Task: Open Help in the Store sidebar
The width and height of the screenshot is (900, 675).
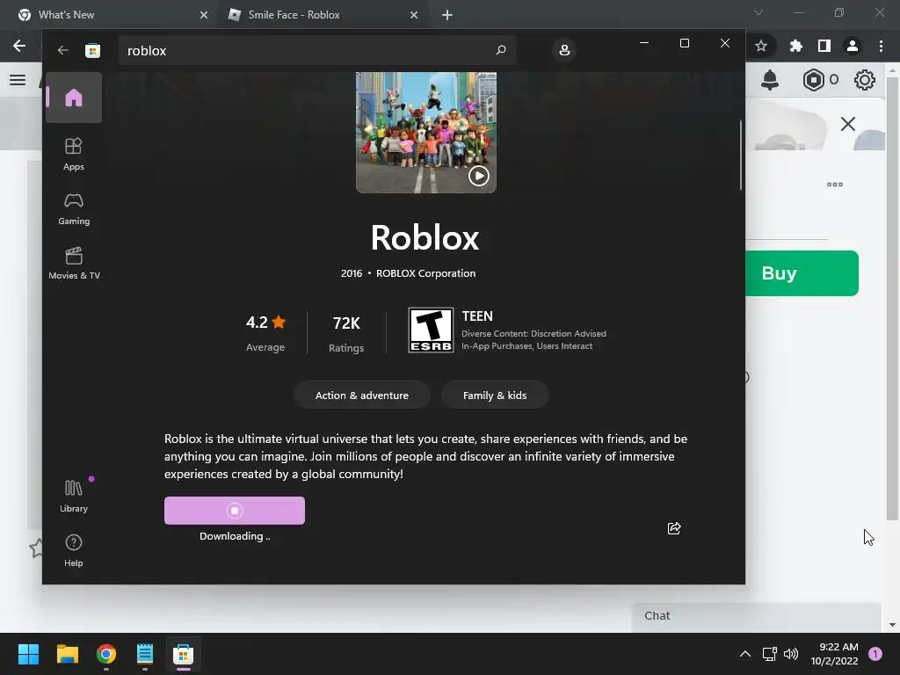Action: [x=74, y=551]
